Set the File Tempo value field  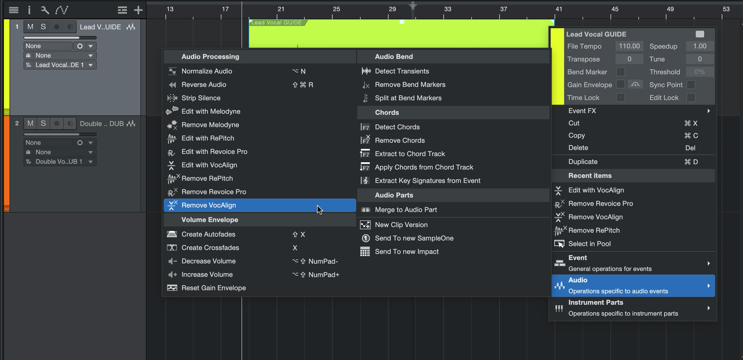[x=629, y=46]
